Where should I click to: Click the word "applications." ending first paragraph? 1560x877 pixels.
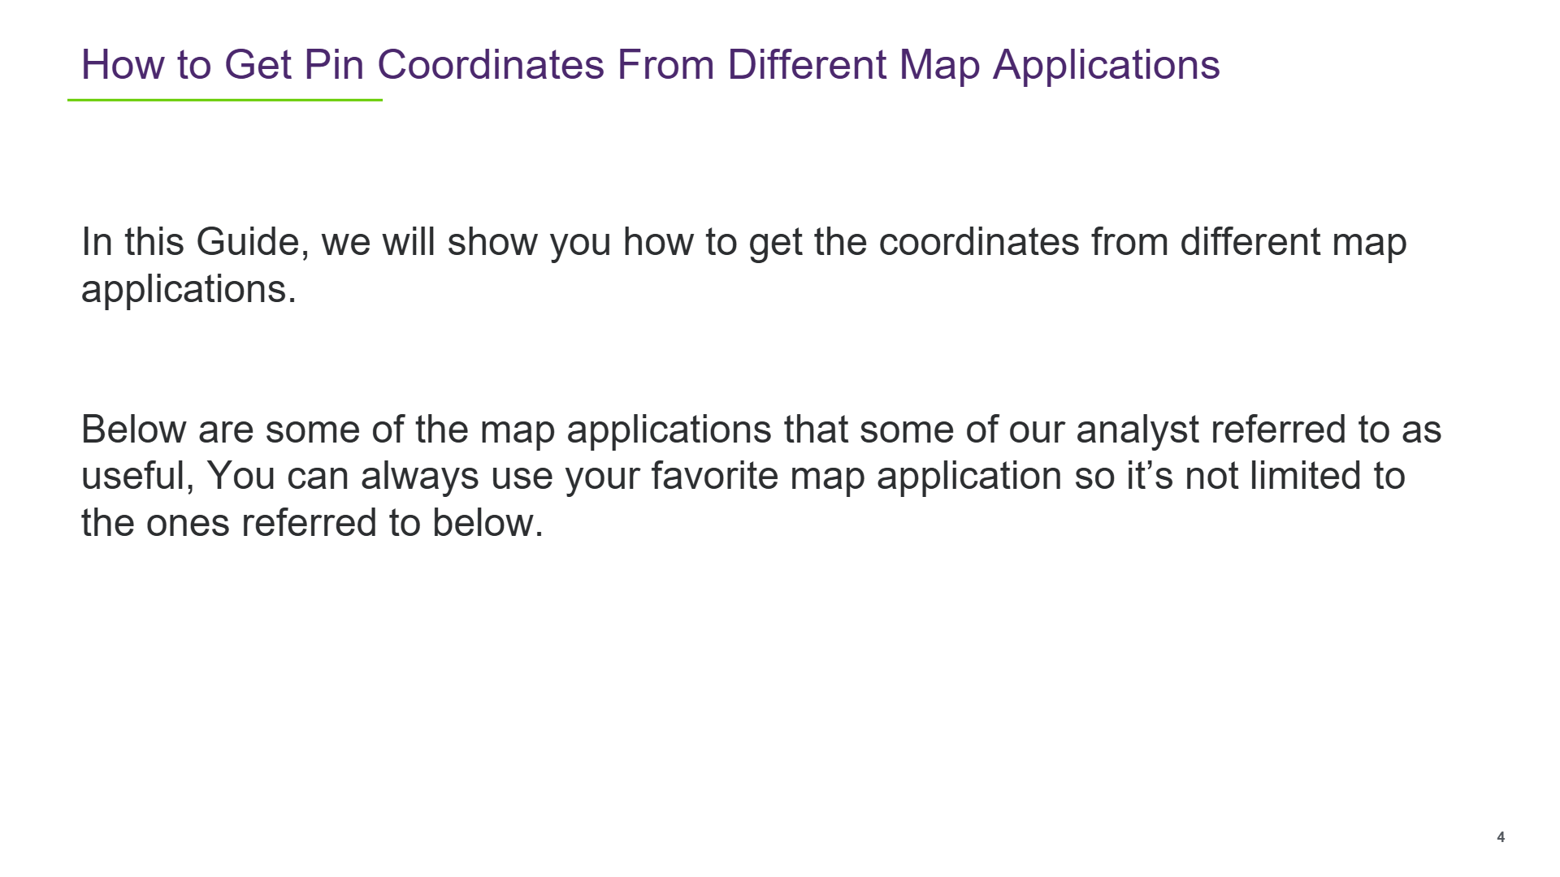point(189,290)
